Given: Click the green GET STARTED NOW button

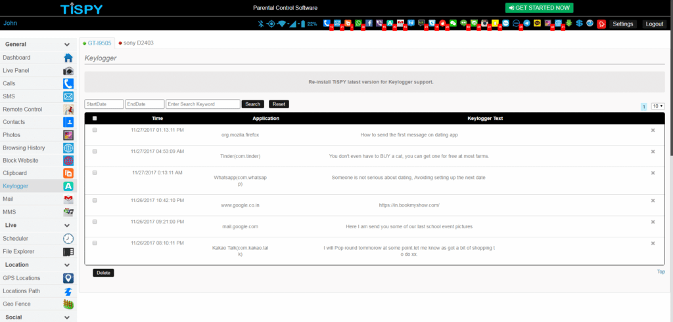Looking at the screenshot, I should coord(539,8).
